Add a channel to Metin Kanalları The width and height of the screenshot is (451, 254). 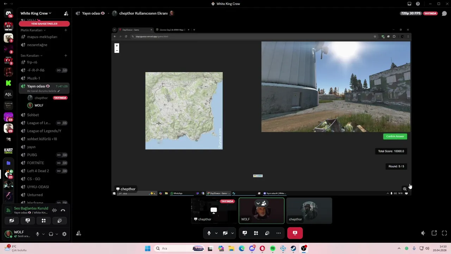point(66,30)
